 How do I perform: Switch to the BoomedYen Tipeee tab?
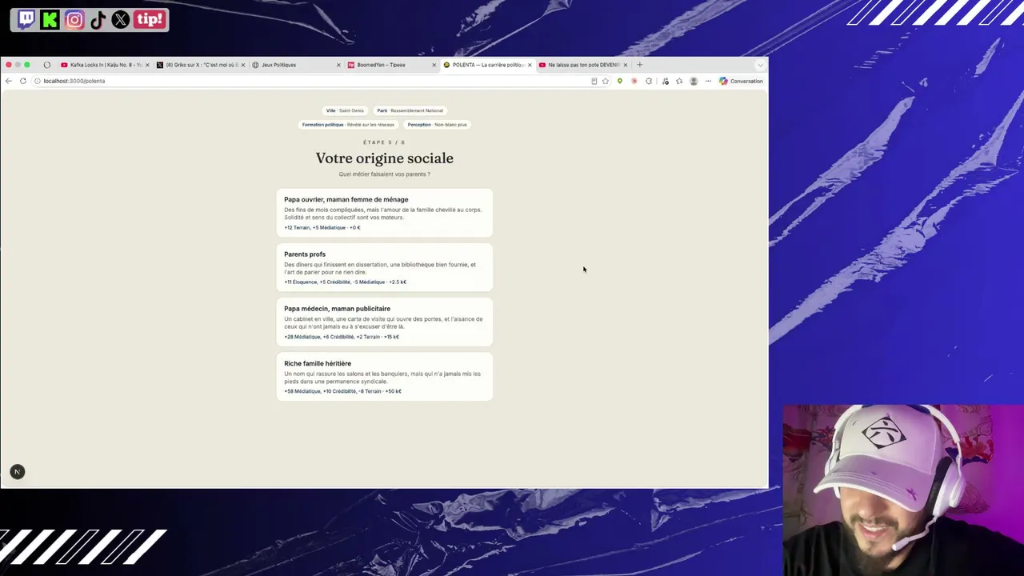click(x=391, y=65)
